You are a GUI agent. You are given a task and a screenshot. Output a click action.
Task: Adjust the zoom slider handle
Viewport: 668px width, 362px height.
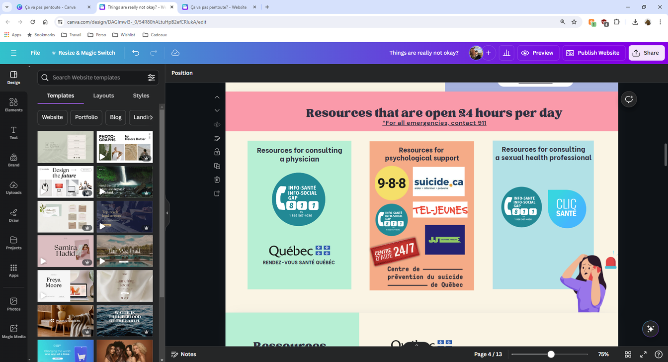(x=551, y=354)
